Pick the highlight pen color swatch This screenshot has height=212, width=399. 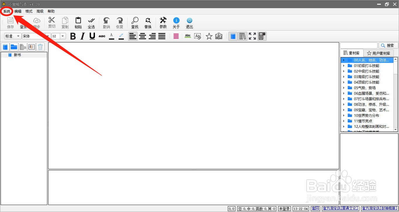pos(121,36)
